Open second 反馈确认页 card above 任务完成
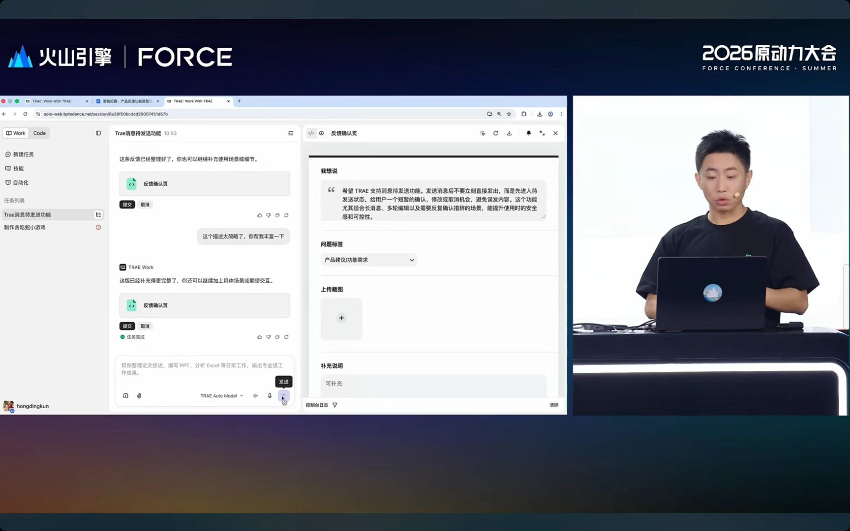This screenshot has height=531, width=850. click(205, 305)
